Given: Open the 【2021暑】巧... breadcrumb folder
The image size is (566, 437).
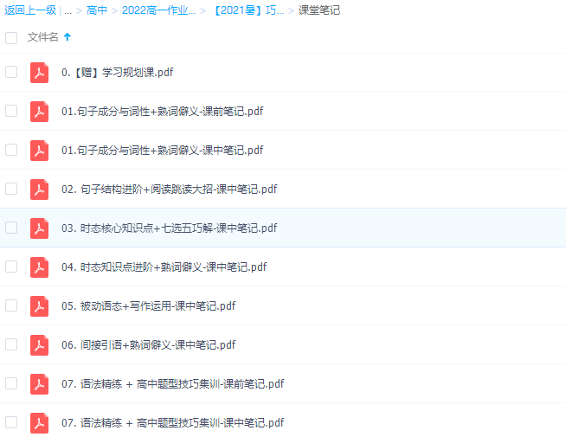Looking at the screenshot, I should [x=248, y=11].
